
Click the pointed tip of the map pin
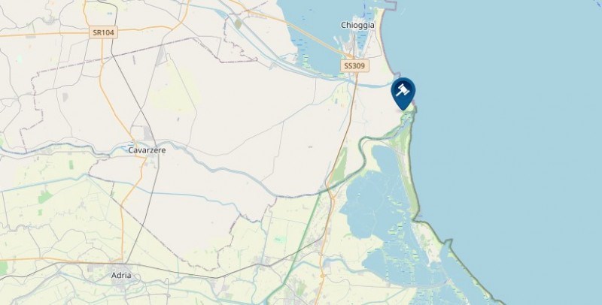(403, 109)
